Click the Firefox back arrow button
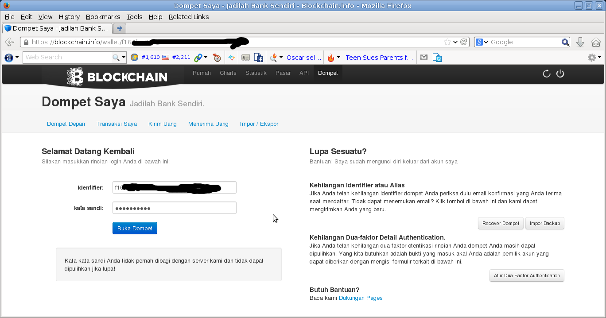The image size is (606, 318). click(x=9, y=42)
